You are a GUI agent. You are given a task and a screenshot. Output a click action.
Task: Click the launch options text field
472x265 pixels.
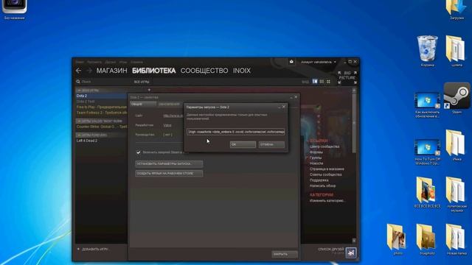click(236, 132)
